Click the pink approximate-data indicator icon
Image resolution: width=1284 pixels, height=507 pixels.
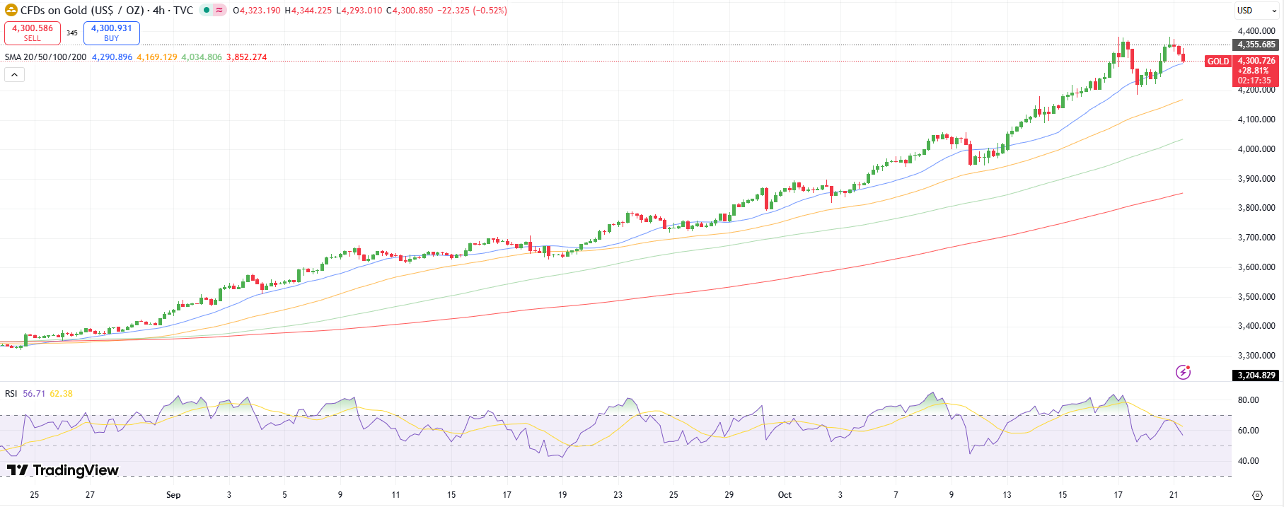(219, 11)
